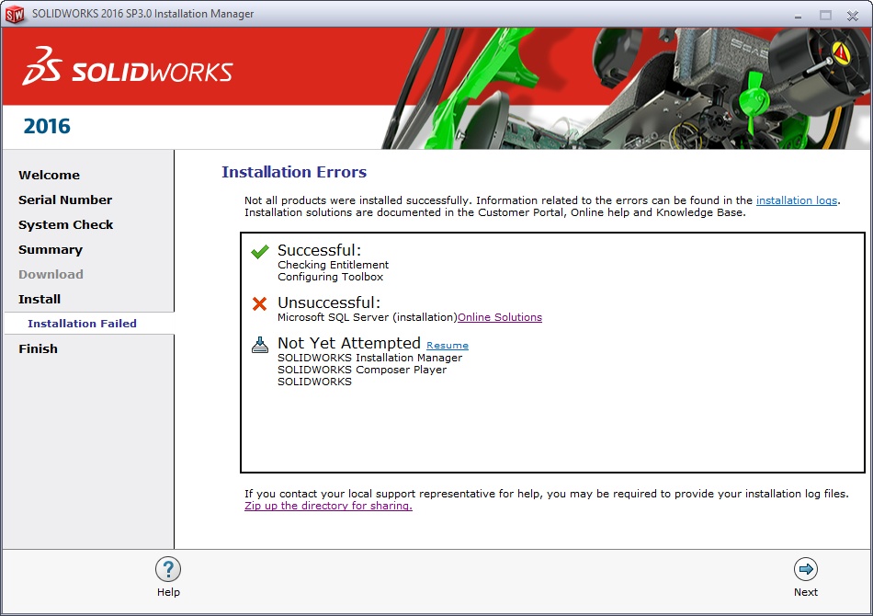Screen dimensions: 873x616
Task: Click the Help question mark icon
Action: pyautogui.click(x=168, y=569)
